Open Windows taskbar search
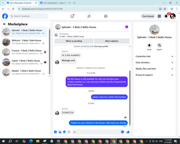Viewport: 180px width, 144px height. click(10, 141)
